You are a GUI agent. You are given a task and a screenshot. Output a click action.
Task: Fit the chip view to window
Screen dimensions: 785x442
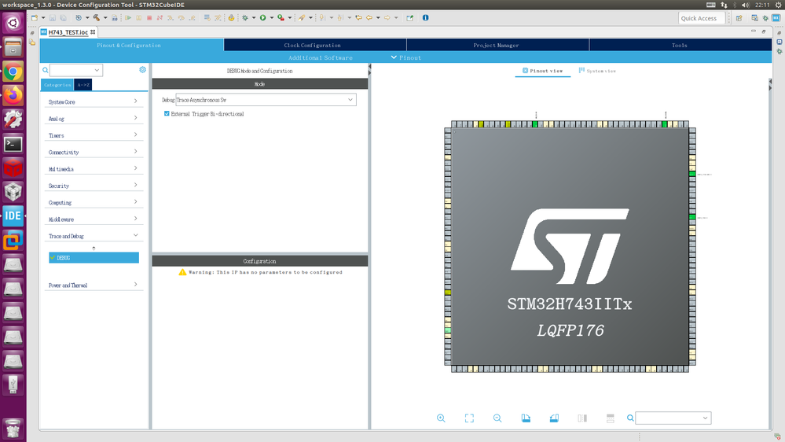469,418
